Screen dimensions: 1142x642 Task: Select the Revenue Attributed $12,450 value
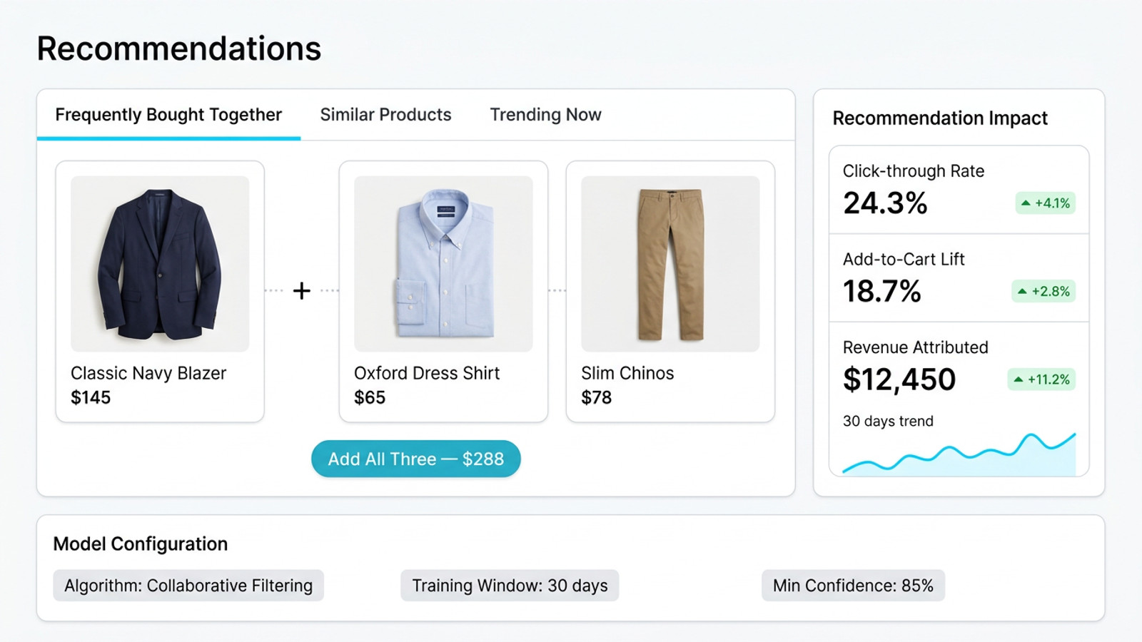pos(900,379)
